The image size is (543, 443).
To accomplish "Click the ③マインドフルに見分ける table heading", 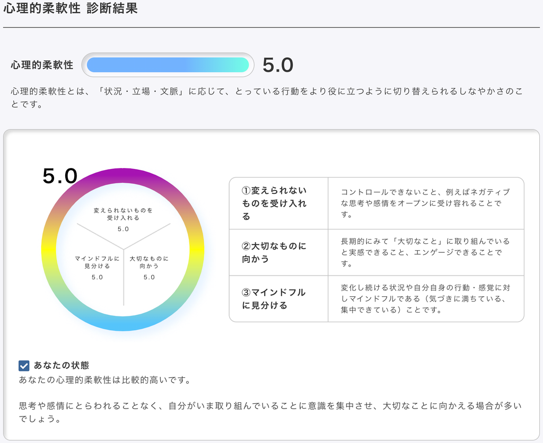I will pos(274,299).
